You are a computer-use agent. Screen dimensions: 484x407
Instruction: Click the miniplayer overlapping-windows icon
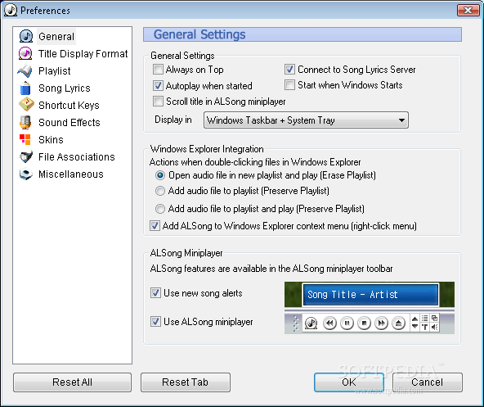tap(434, 318)
